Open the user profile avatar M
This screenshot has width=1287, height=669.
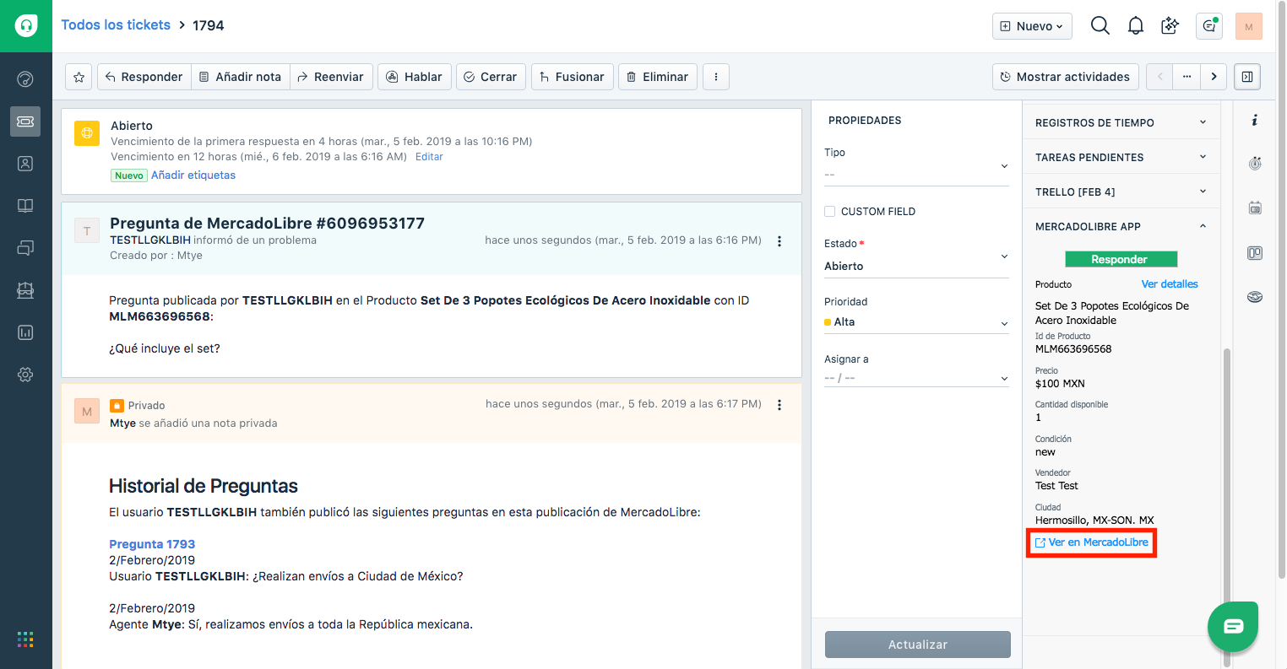coord(1248,26)
